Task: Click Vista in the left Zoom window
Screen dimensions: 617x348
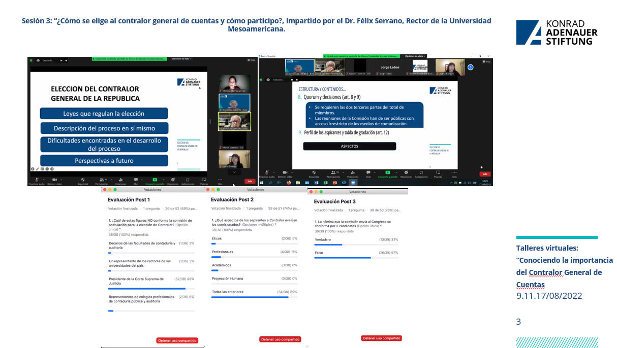Action: tap(251, 60)
